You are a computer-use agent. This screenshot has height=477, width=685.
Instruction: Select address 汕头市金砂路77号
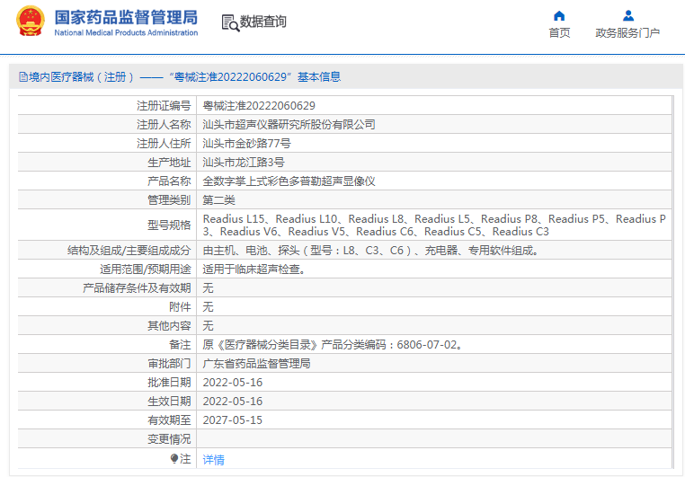click(x=247, y=144)
